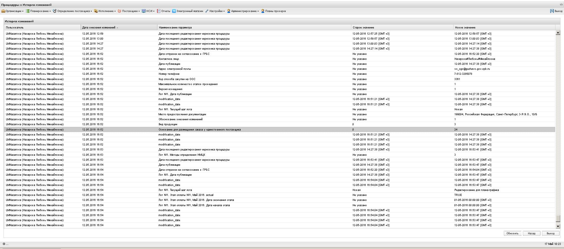Expand the НСИ reference menu
This screenshot has width=564, height=249.
click(x=148, y=11)
